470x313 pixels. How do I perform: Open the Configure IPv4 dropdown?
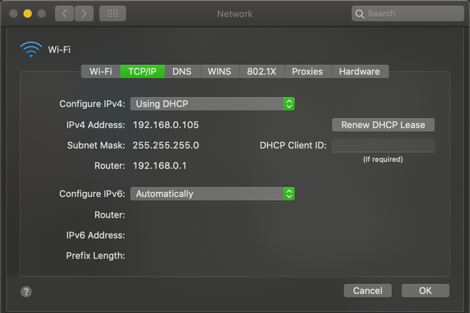click(212, 103)
